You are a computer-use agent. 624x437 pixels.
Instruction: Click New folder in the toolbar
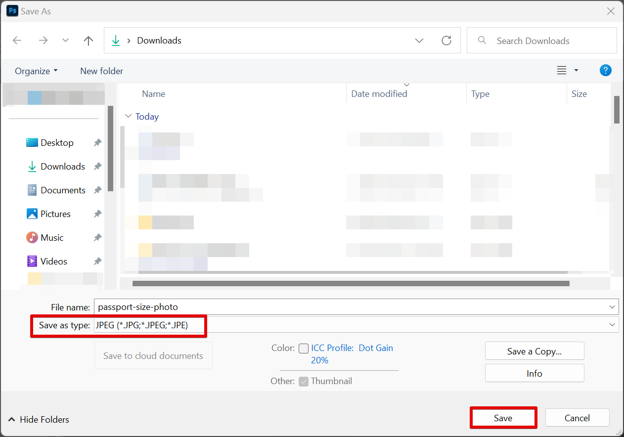(x=101, y=71)
